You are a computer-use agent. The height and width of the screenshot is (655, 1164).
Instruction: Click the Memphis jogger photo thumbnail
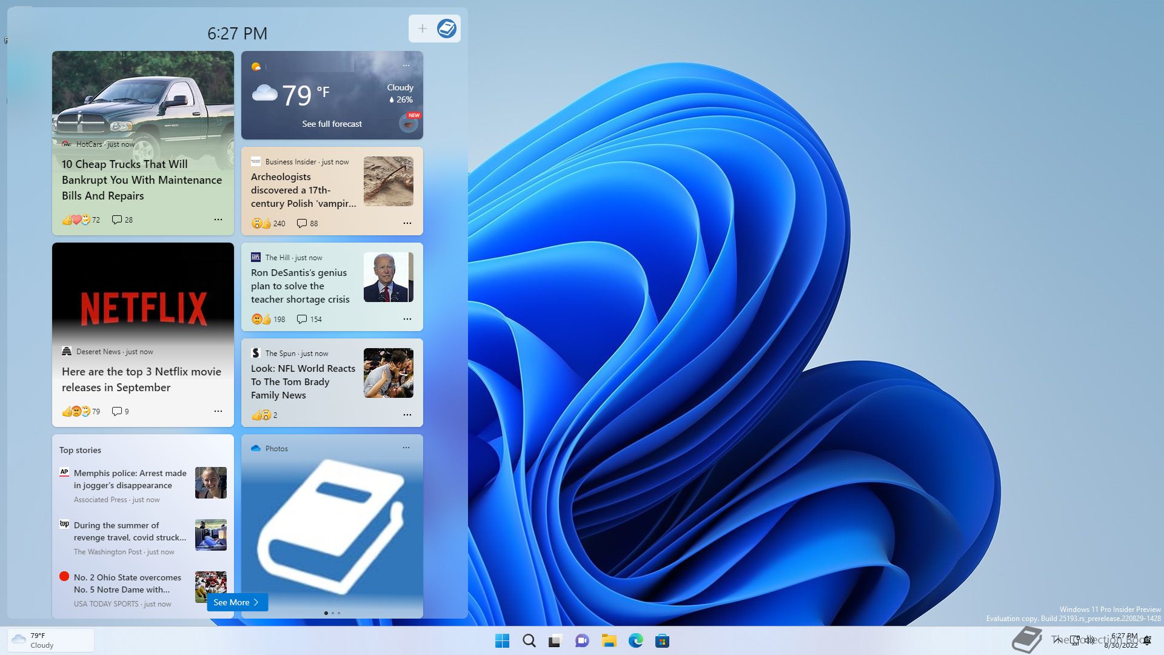(x=211, y=483)
